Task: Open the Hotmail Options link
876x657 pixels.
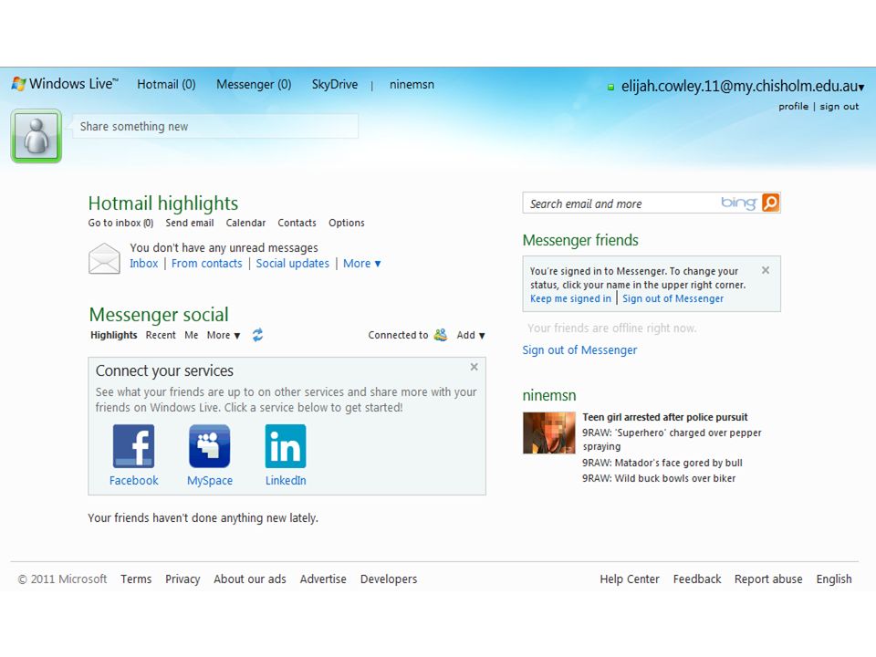Action: [347, 223]
